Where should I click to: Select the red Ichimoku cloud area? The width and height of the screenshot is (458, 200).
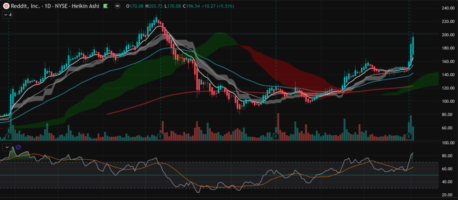[277, 71]
